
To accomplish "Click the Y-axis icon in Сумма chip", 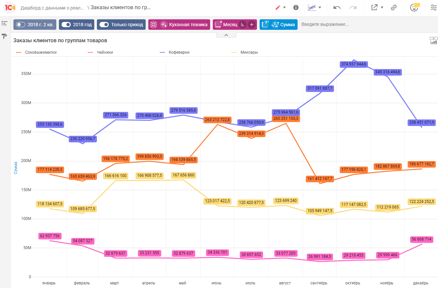I will (x=265, y=24).
